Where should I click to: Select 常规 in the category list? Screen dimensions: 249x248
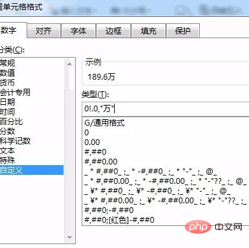(x=32, y=63)
